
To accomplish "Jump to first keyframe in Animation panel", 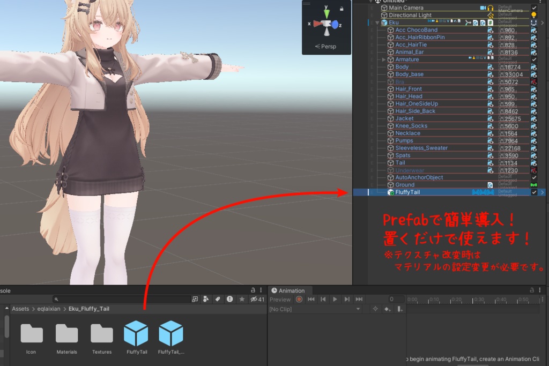I will click(311, 299).
